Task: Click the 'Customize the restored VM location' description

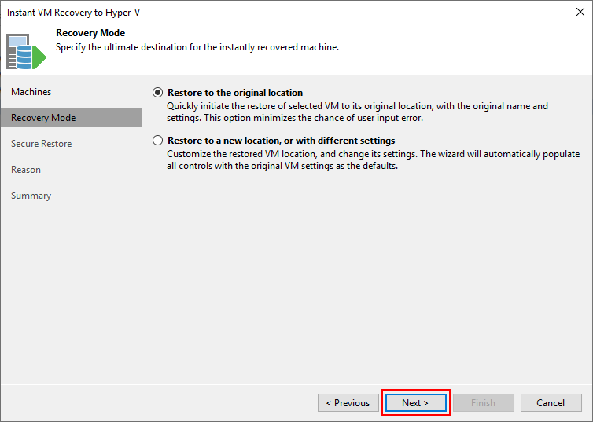Action: [x=374, y=160]
